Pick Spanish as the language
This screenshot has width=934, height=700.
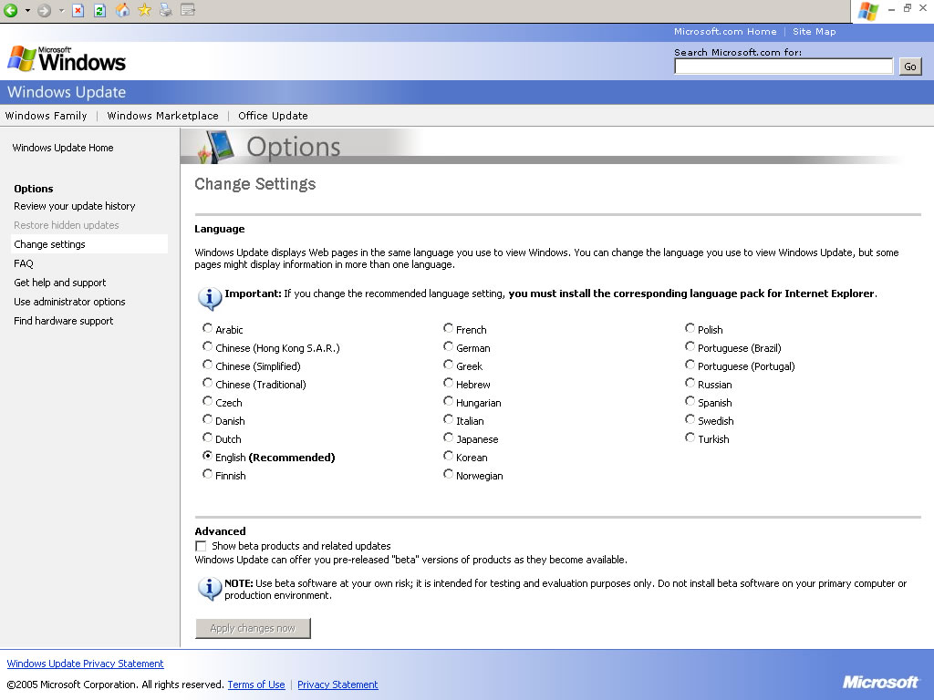[x=690, y=401]
